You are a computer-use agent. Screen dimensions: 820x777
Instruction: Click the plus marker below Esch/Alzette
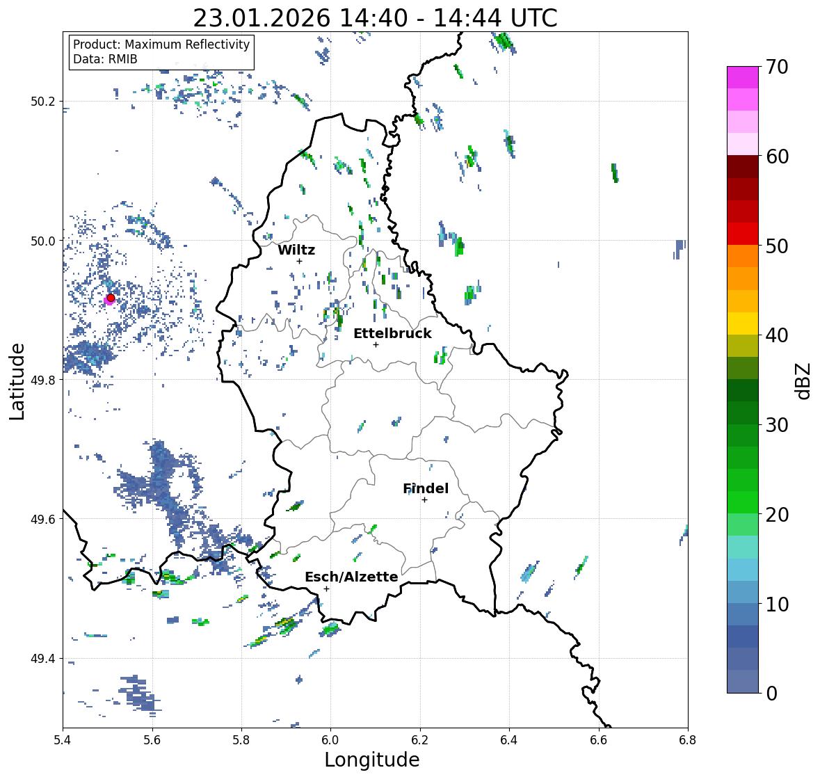click(327, 588)
